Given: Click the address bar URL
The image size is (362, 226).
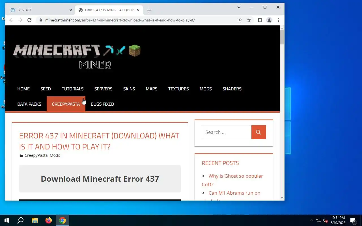Looking at the screenshot, I should coord(120,20).
